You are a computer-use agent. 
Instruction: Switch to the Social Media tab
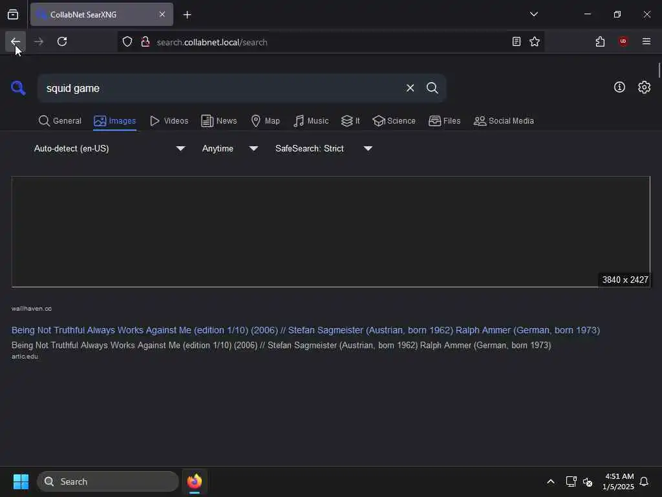(x=503, y=121)
